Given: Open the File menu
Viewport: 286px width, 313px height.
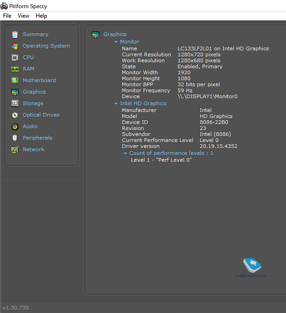Looking at the screenshot, I should point(7,16).
